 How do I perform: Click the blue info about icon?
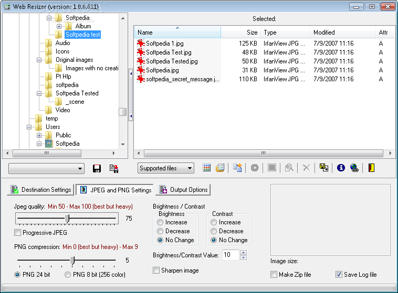341,168
